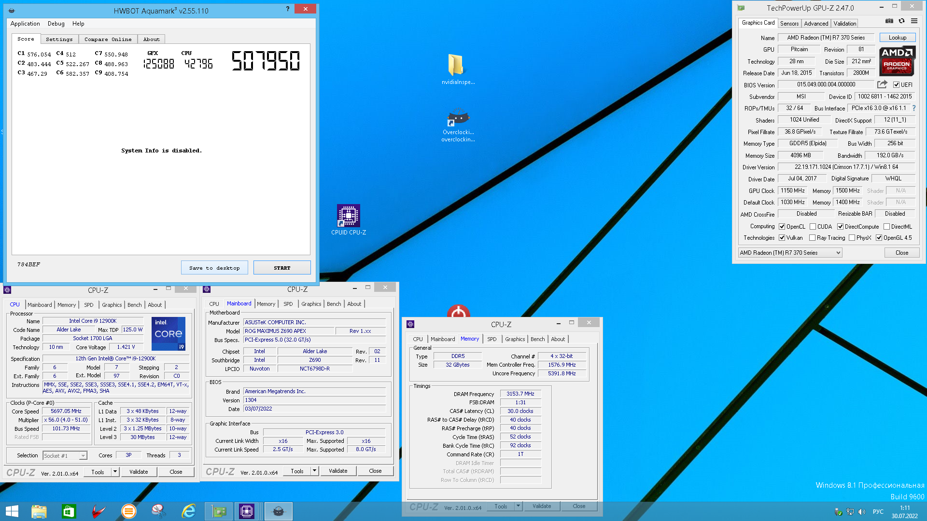
Task: Toggle the Vulkan checkbox
Action: pyautogui.click(x=782, y=238)
